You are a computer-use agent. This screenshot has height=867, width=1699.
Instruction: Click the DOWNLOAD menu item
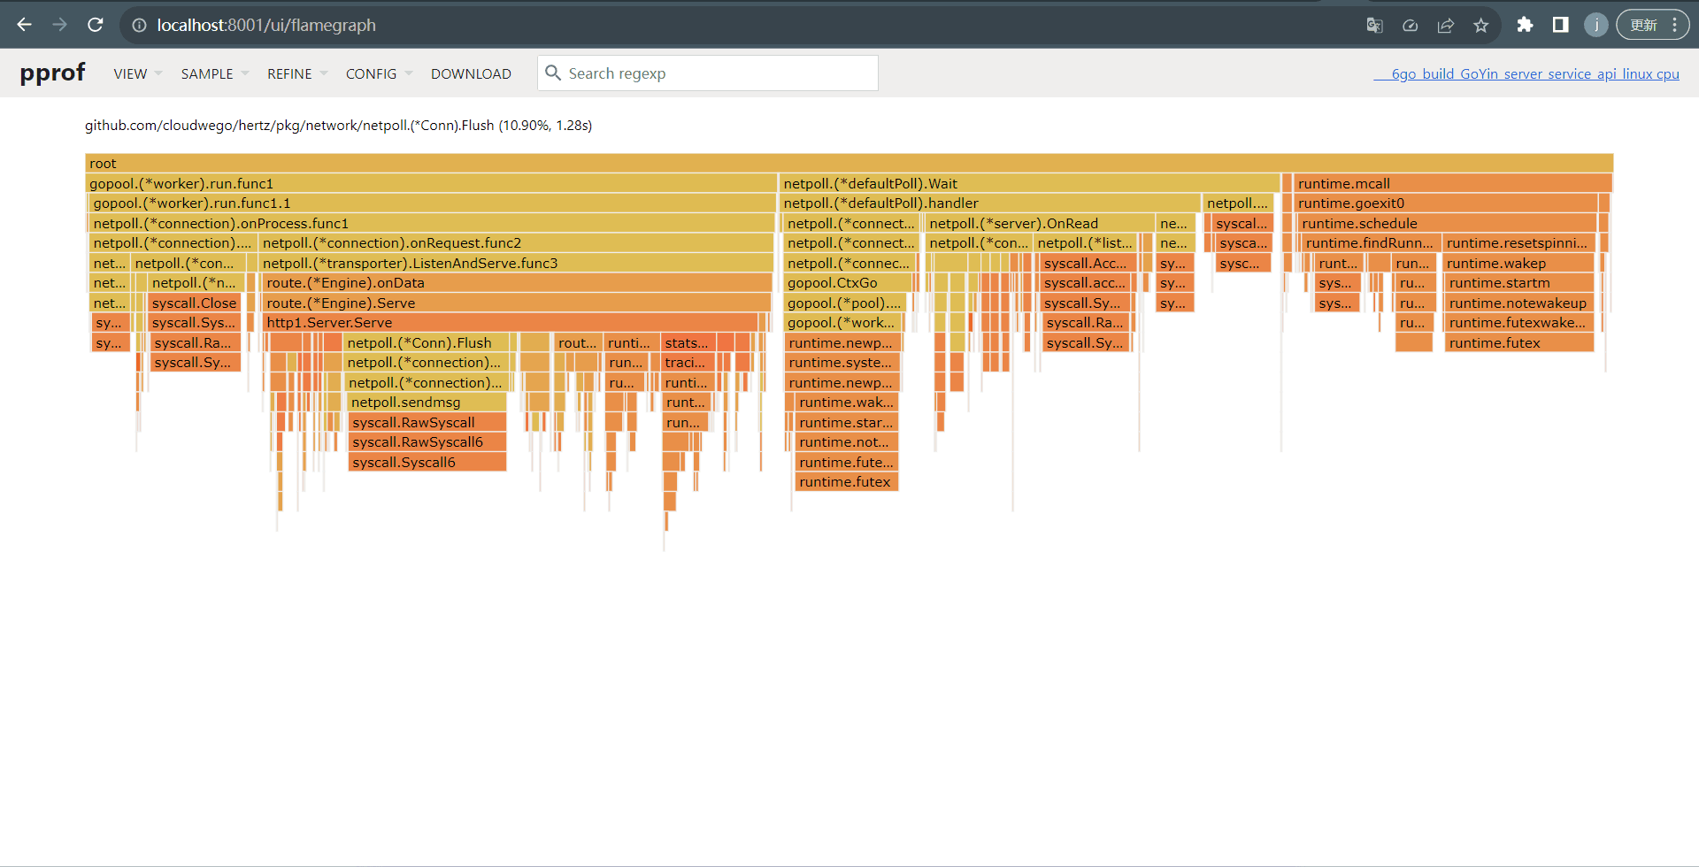click(x=471, y=73)
